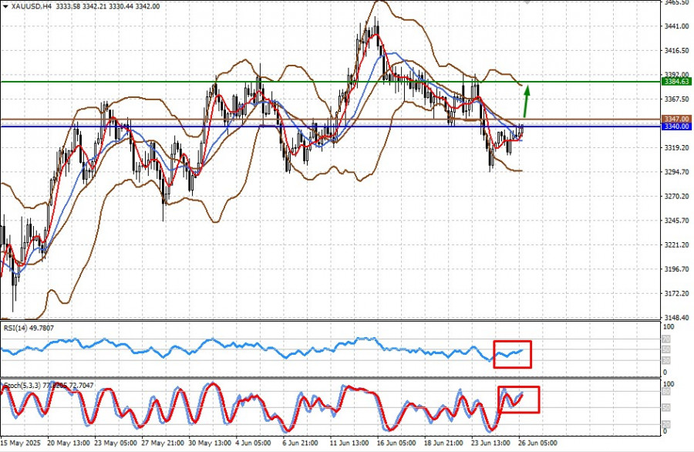Click the 3148.40 price scale value
The image size is (694, 452).
[676, 317]
